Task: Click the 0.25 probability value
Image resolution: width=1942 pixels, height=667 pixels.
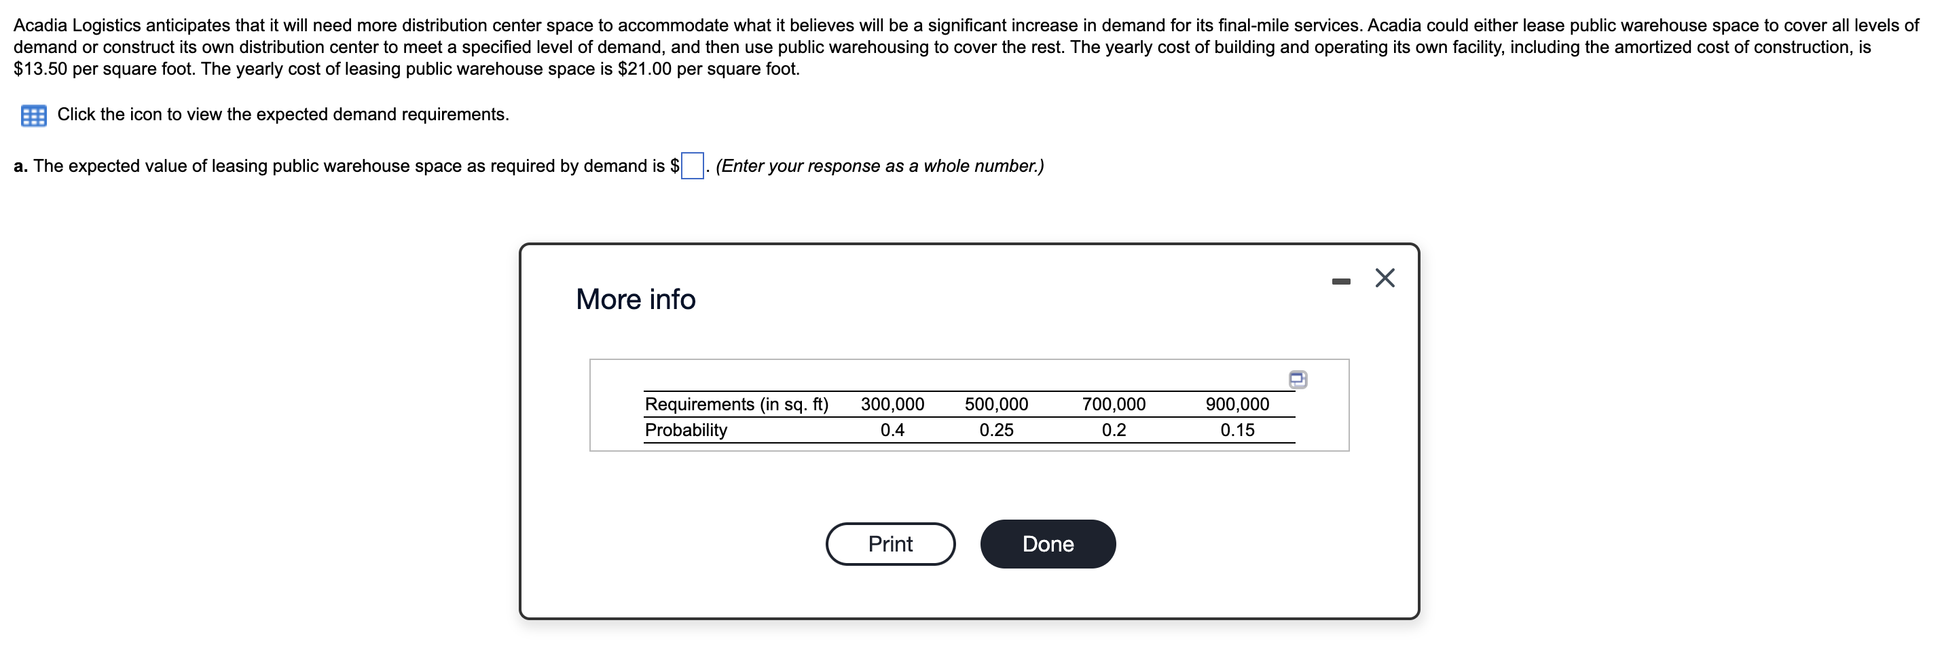Action: click(x=997, y=430)
